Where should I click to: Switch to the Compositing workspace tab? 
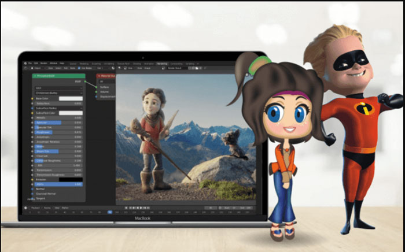click(x=176, y=64)
